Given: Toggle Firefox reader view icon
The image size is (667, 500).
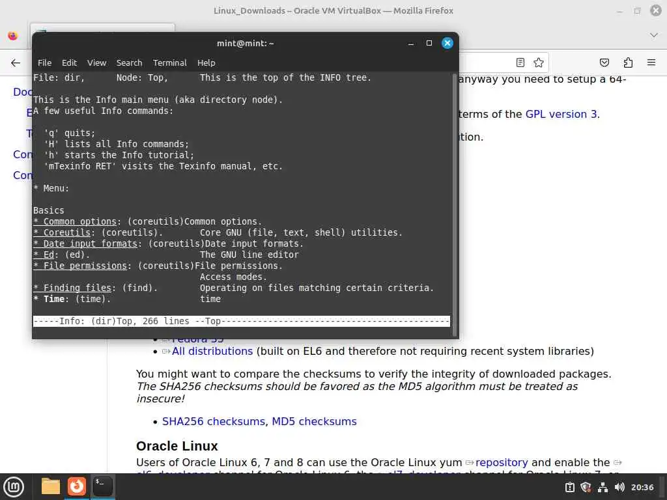Looking at the screenshot, I should point(520,62).
